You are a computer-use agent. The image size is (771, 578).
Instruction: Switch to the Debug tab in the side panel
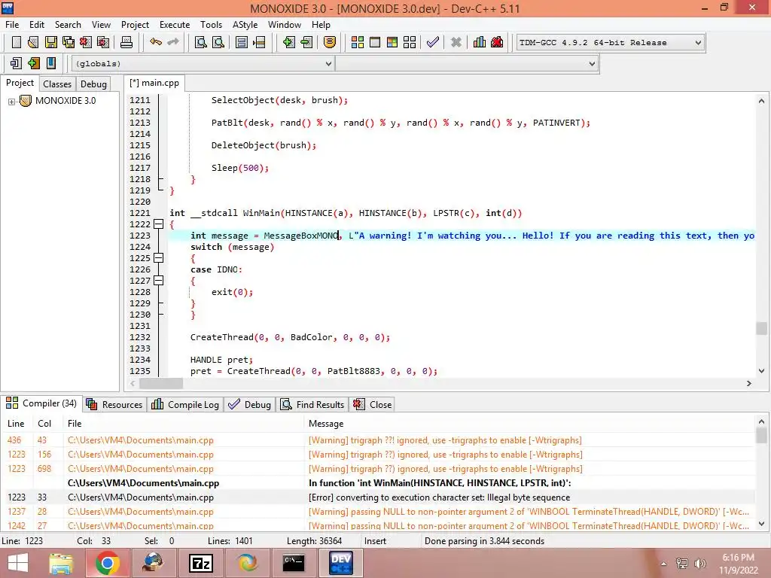(93, 84)
